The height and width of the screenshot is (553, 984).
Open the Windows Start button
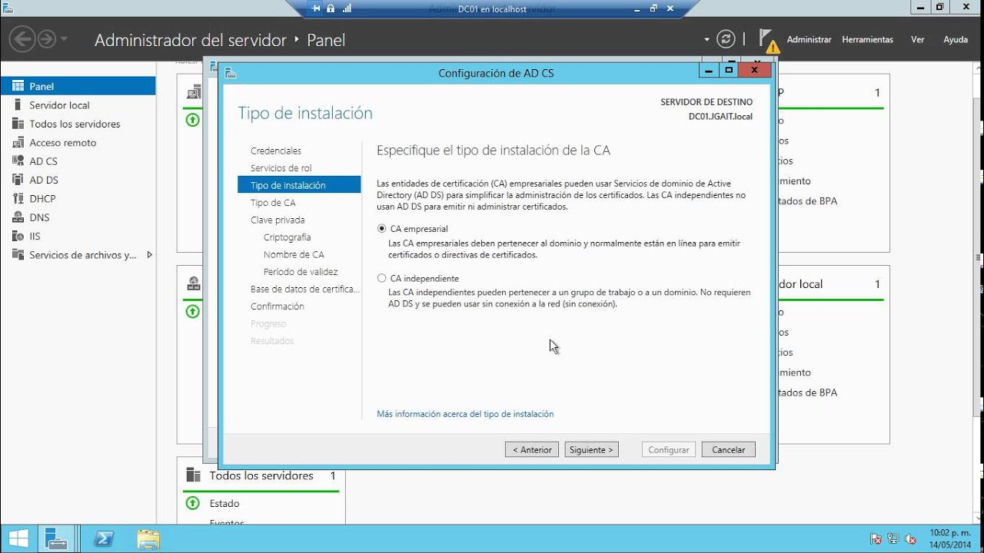[x=18, y=538]
